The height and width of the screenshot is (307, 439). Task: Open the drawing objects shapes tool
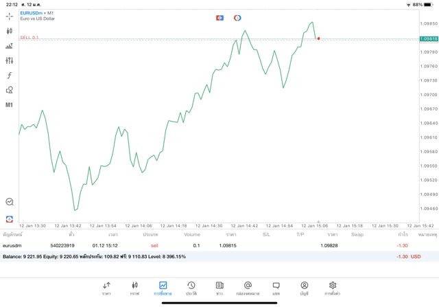click(x=9, y=90)
